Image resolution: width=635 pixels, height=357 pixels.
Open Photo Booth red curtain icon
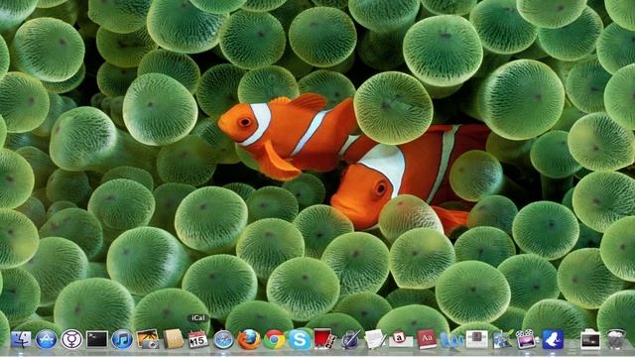tap(324, 339)
